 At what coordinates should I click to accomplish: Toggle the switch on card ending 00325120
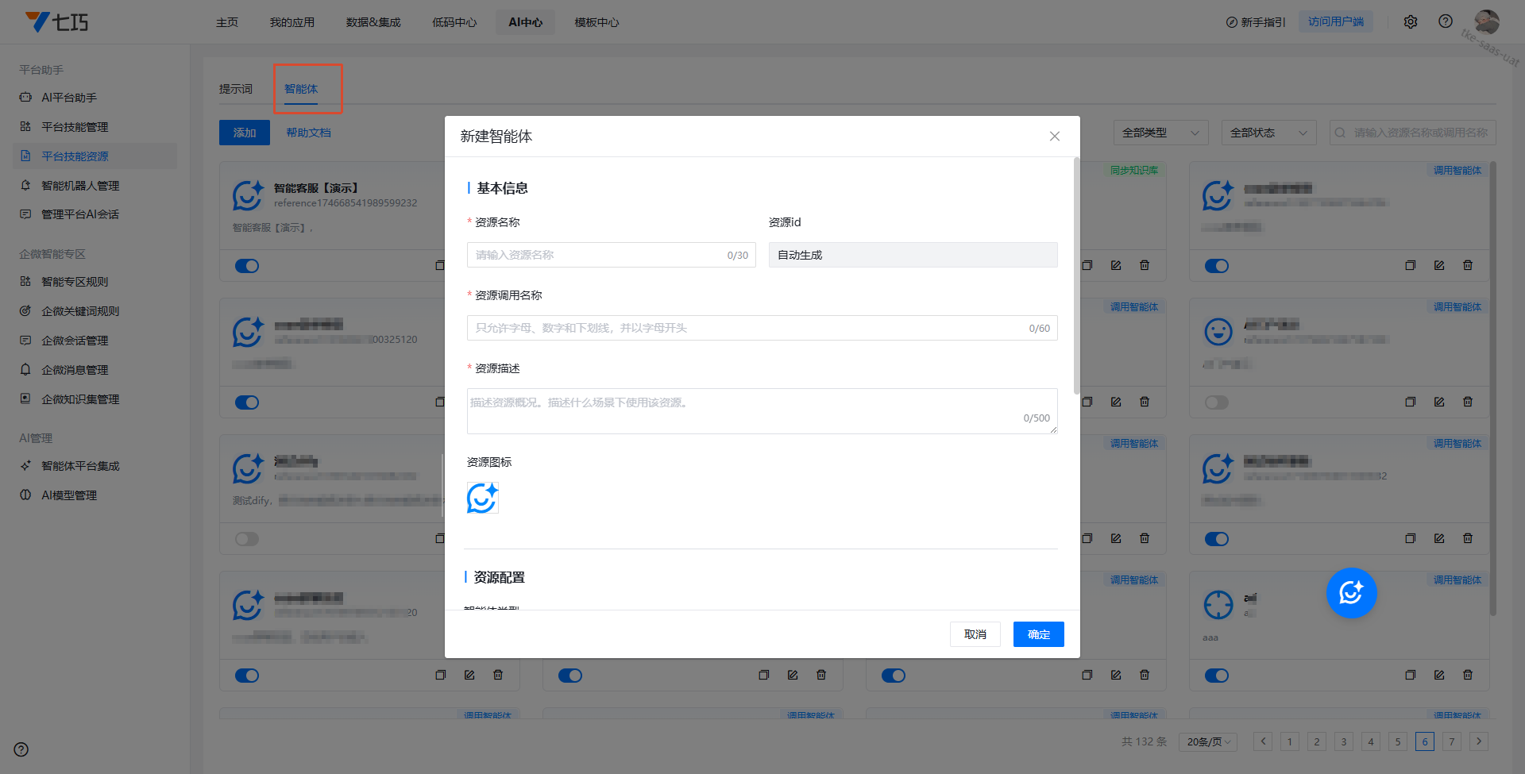click(247, 402)
